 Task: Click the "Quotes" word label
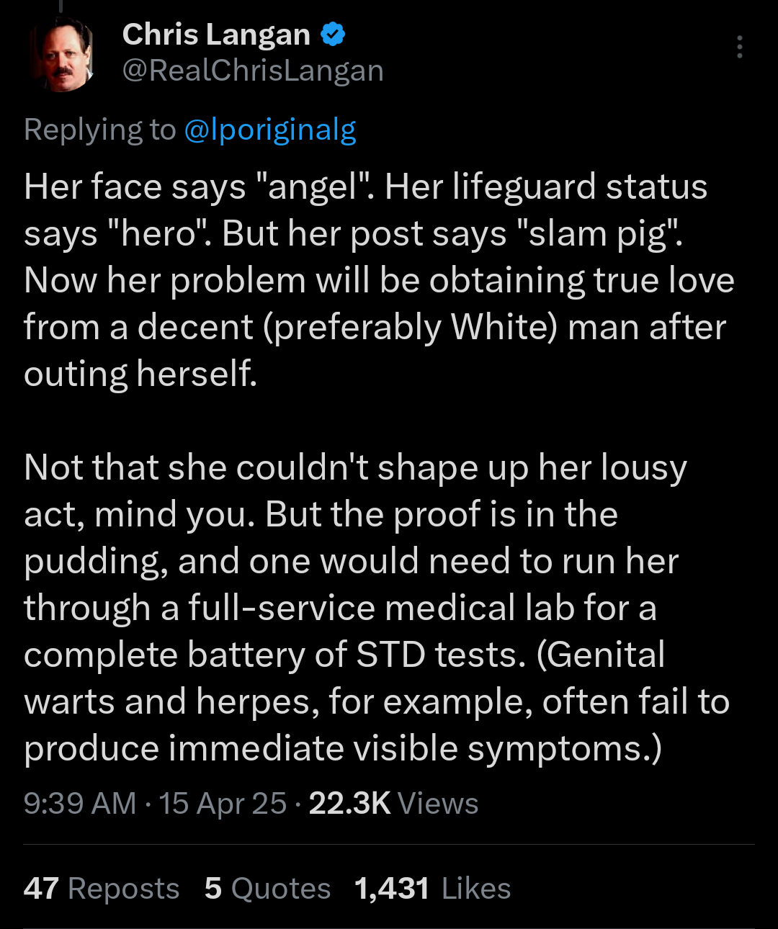[281, 889]
